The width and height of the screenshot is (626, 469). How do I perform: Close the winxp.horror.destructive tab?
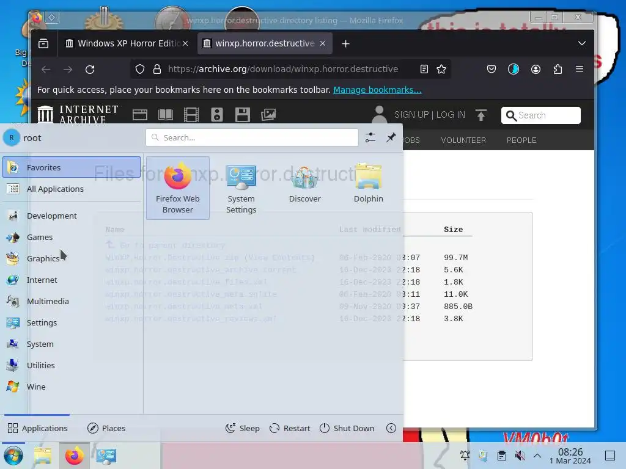coord(323,43)
